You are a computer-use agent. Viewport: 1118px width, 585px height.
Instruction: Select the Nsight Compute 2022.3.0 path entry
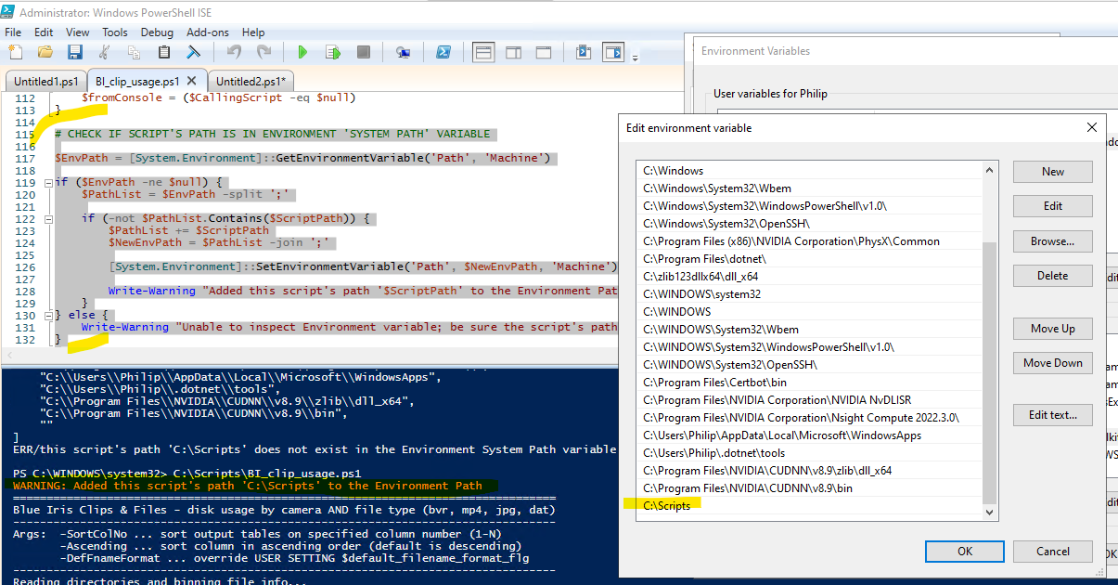809,418
